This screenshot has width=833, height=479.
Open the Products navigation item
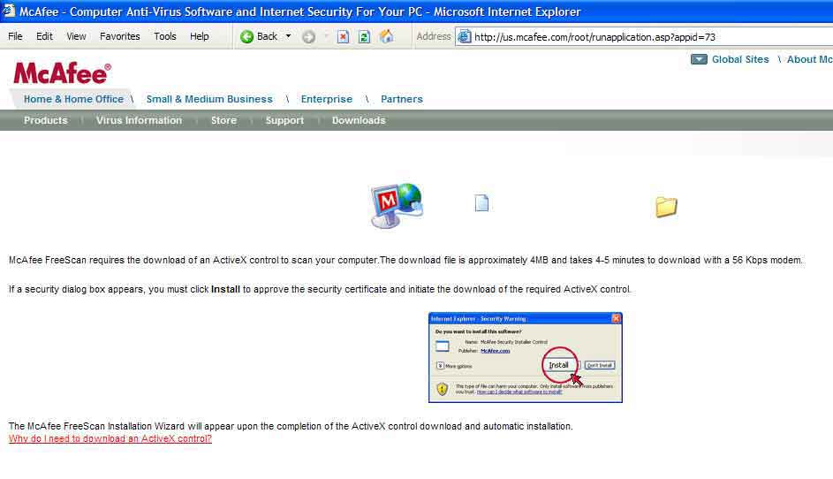[46, 120]
